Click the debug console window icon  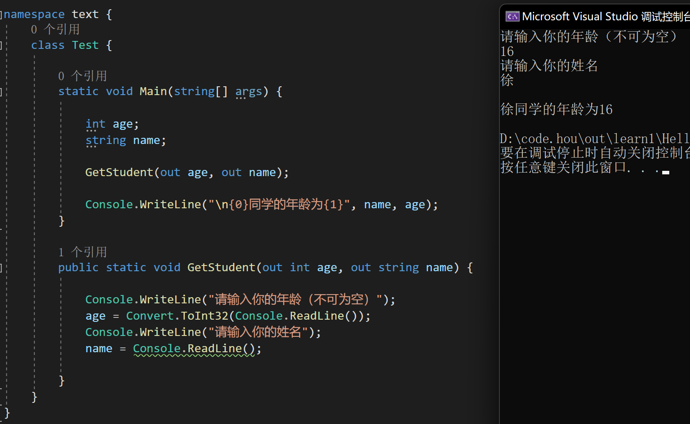[x=512, y=17]
